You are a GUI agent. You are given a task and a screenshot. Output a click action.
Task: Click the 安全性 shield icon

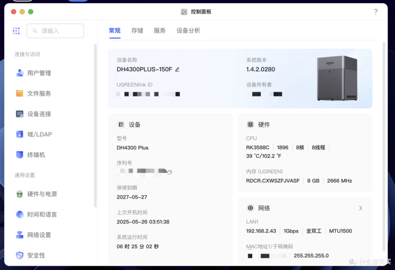[x=20, y=255]
